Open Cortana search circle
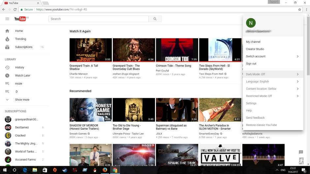The height and width of the screenshot is (174, 310). [15, 170]
